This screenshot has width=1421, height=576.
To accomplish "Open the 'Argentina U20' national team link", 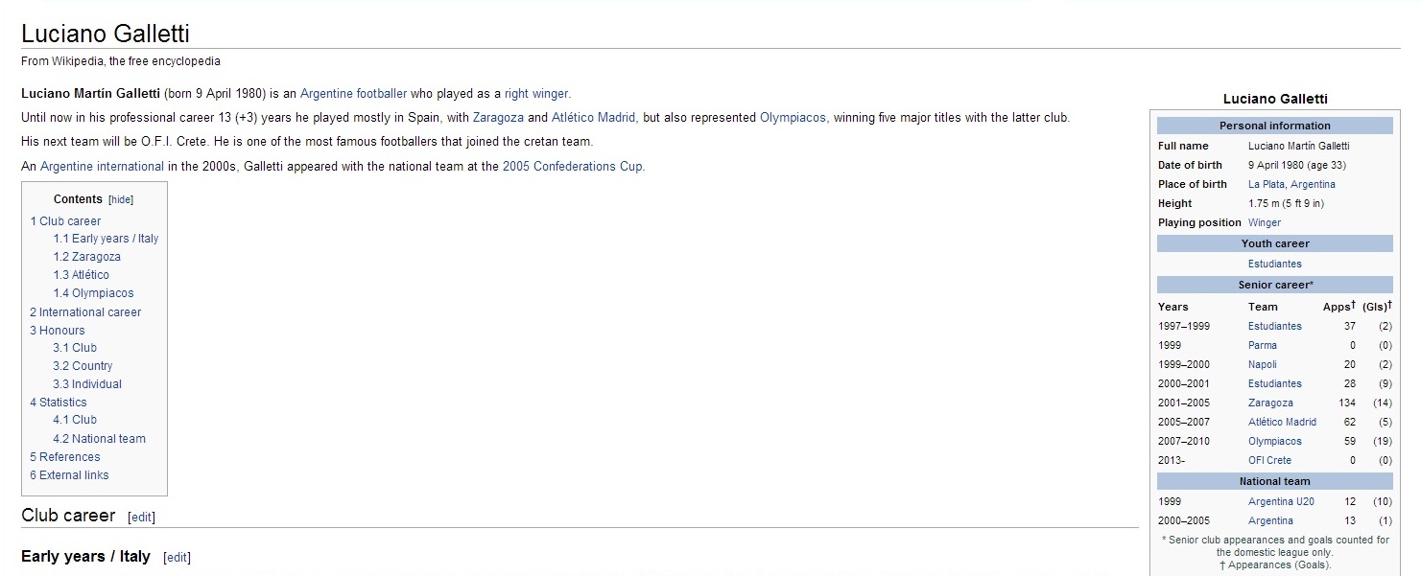I will [1281, 501].
